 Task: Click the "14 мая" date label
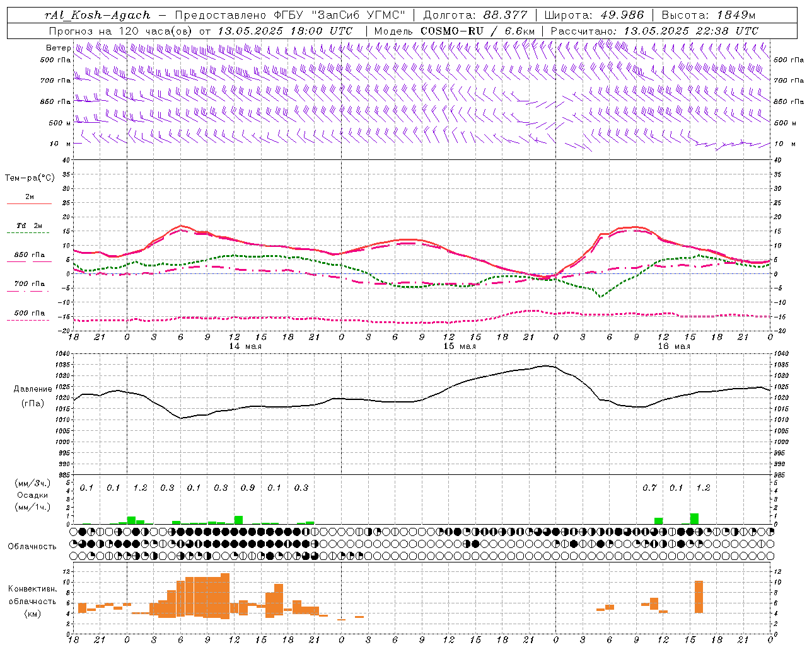click(x=245, y=346)
